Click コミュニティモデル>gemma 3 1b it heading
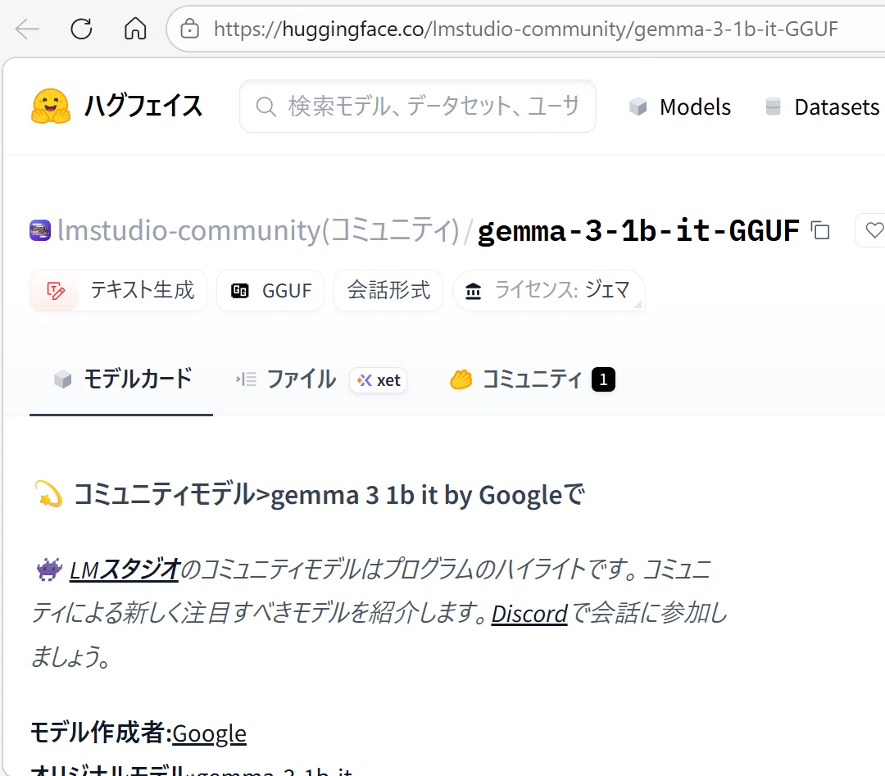This screenshot has height=776, width=885. [329, 495]
